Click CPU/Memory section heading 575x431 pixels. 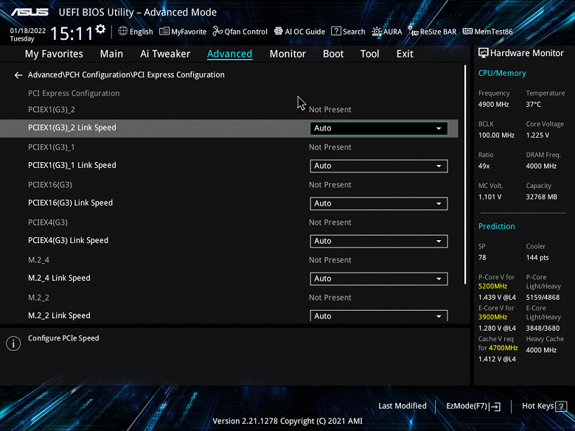point(502,73)
